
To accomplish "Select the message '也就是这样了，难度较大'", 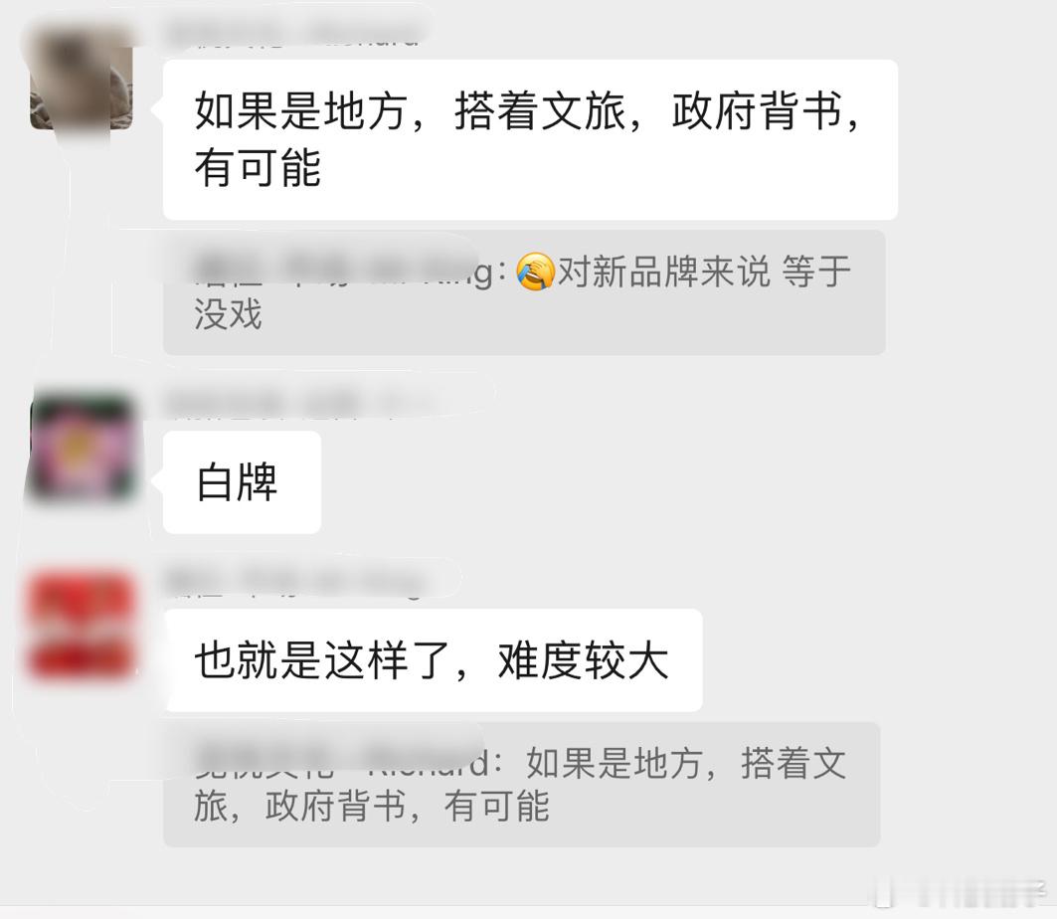I will click(433, 660).
